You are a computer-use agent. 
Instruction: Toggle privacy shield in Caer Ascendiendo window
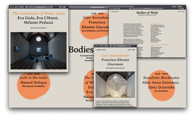pos(111,46)
